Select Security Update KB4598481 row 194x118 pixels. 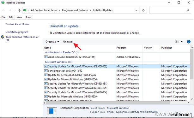tap(117, 84)
